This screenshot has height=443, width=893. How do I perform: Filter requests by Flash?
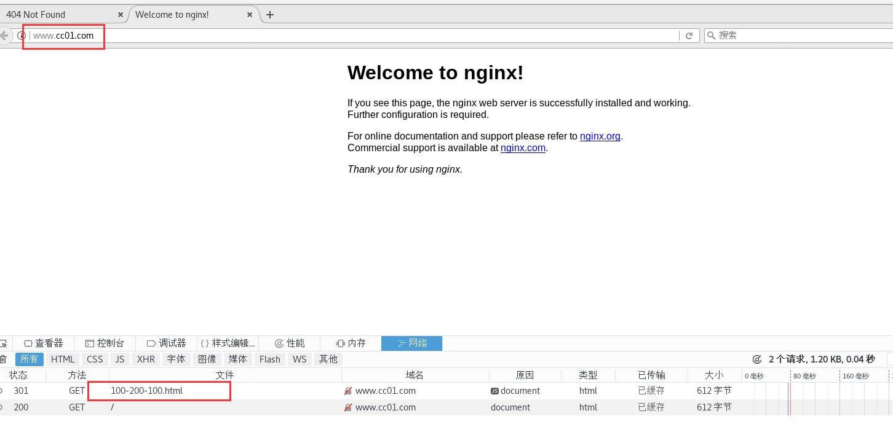pyautogui.click(x=269, y=359)
